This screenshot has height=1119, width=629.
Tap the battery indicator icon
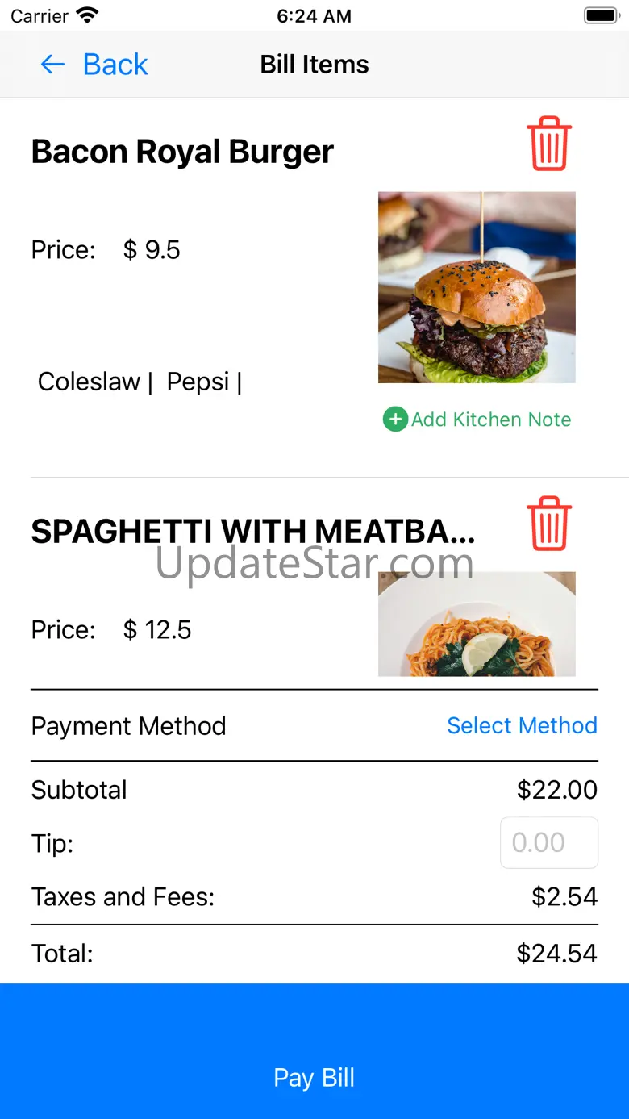coord(601,15)
